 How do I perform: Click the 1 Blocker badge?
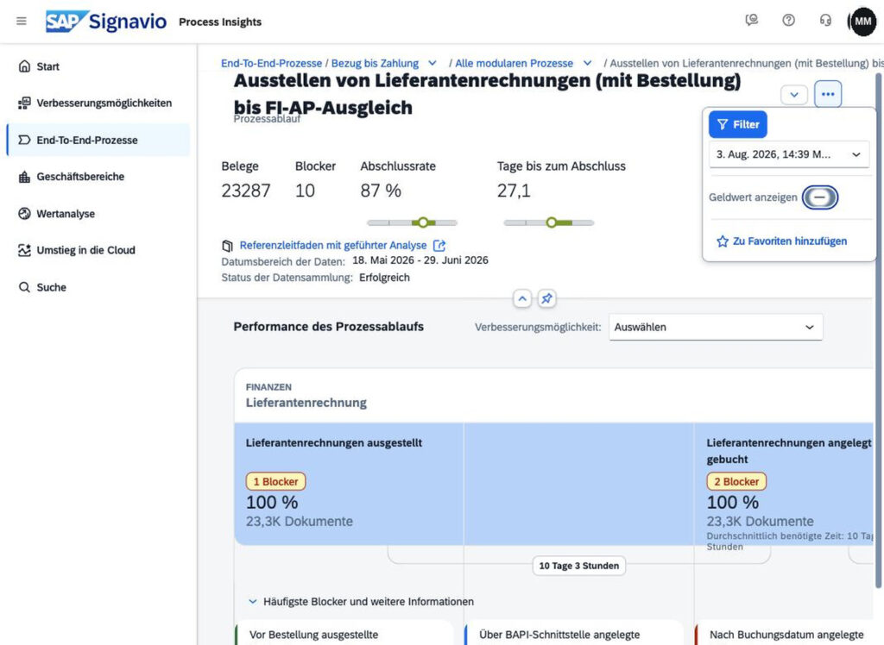tap(275, 482)
